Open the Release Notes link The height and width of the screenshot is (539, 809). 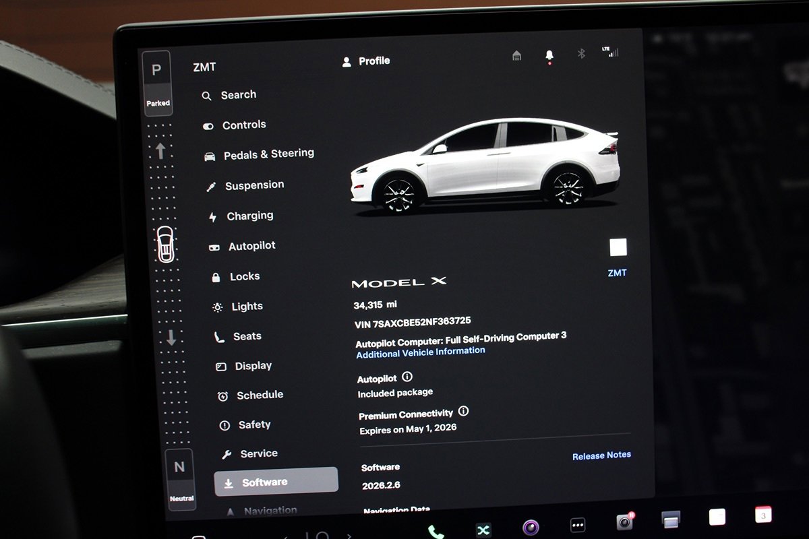click(601, 456)
